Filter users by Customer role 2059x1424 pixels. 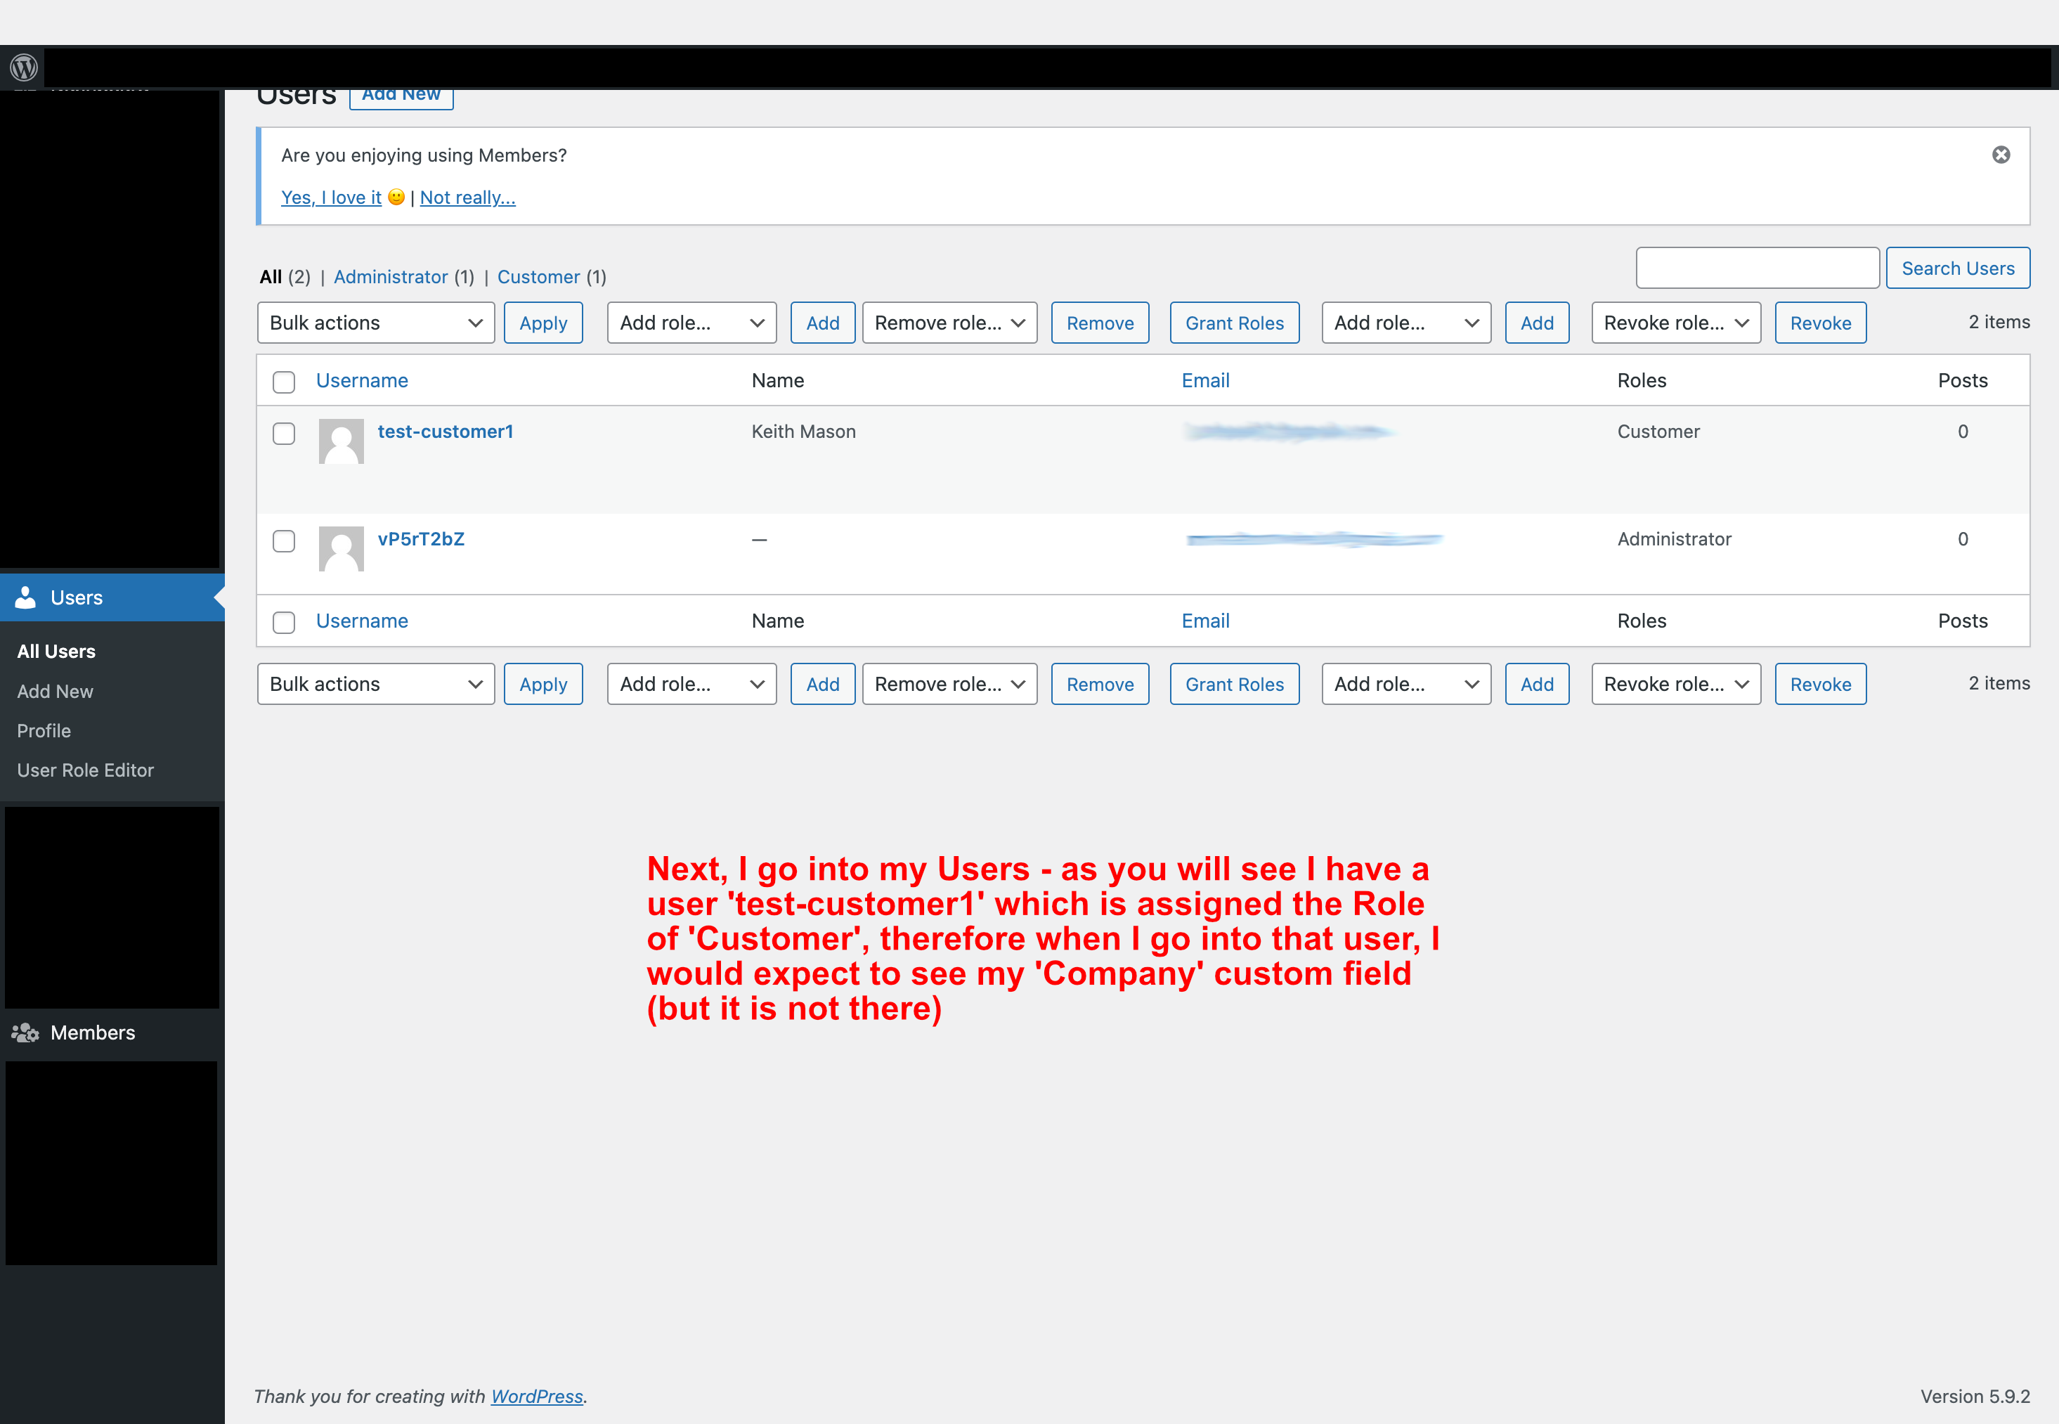pyautogui.click(x=539, y=277)
